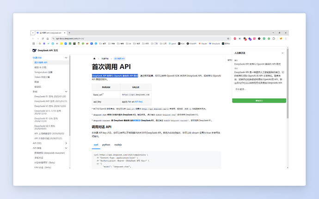Bookmark this page with the star icon
The width and height of the screenshot is (319, 199).
[x=228, y=38]
